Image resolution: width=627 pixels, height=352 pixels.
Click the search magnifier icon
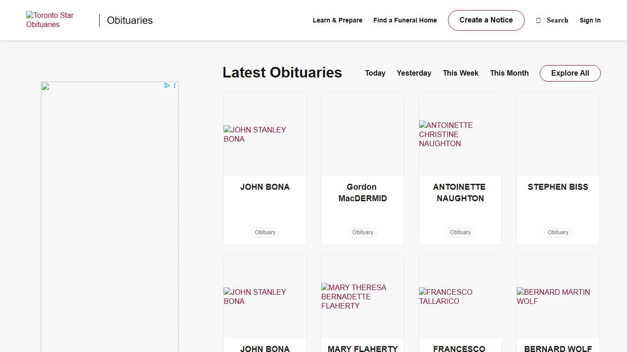[538, 20]
